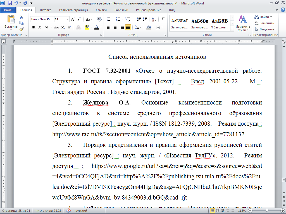The height and width of the screenshot is (214, 286).
Task: Save the document with the floppy icon
Action: click(10, 3)
